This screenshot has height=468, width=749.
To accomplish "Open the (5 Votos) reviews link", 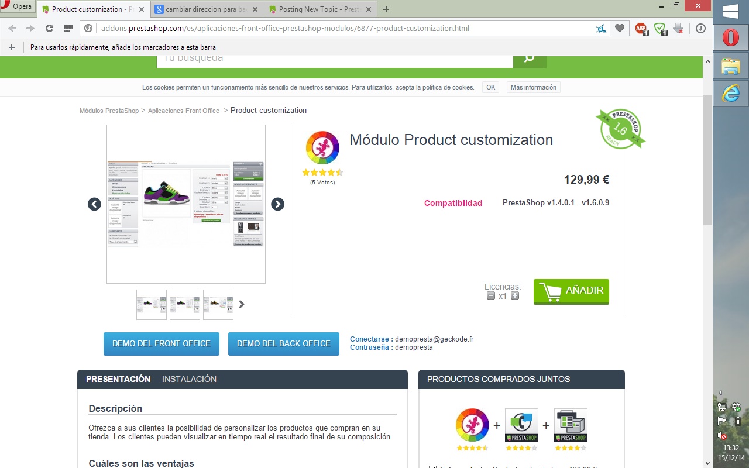I will coord(322,183).
